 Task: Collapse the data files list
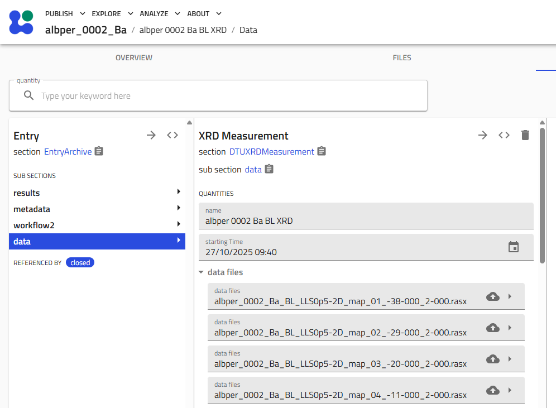[x=201, y=272]
